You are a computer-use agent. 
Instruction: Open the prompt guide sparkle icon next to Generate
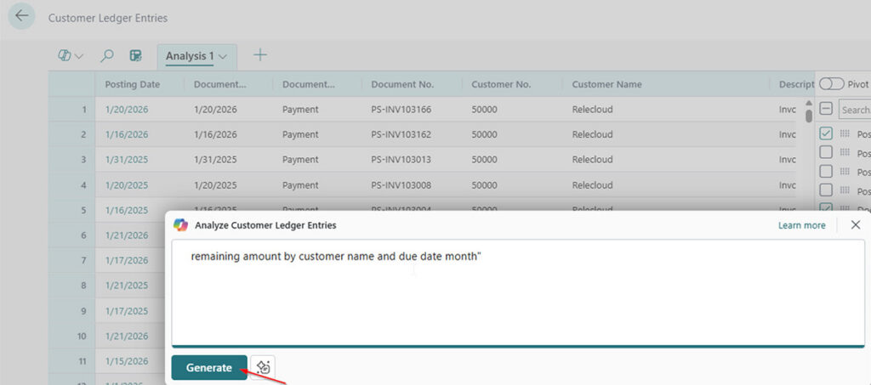263,367
